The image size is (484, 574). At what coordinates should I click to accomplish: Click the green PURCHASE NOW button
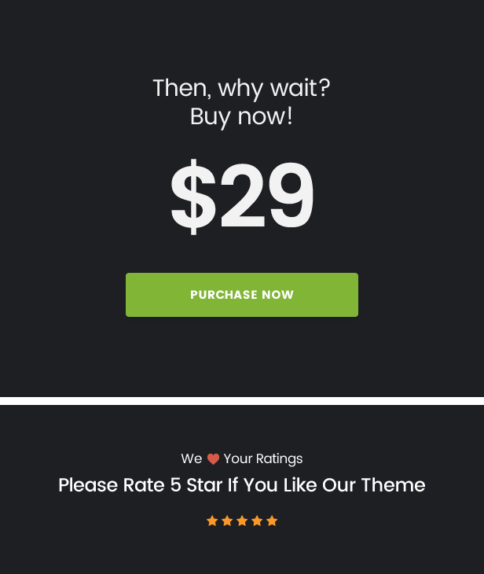pyautogui.click(x=242, y=295)
